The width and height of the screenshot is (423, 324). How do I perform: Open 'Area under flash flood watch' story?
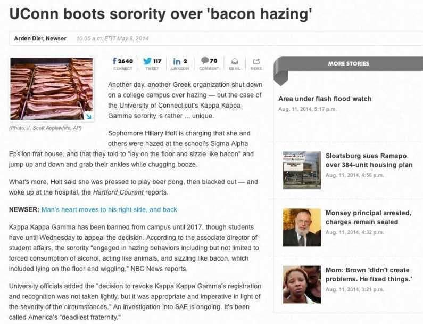pyautogui.click(x=325, y=99)
